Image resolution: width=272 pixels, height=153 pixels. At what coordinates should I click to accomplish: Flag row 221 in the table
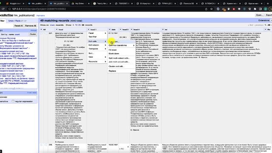pos(45,33)
